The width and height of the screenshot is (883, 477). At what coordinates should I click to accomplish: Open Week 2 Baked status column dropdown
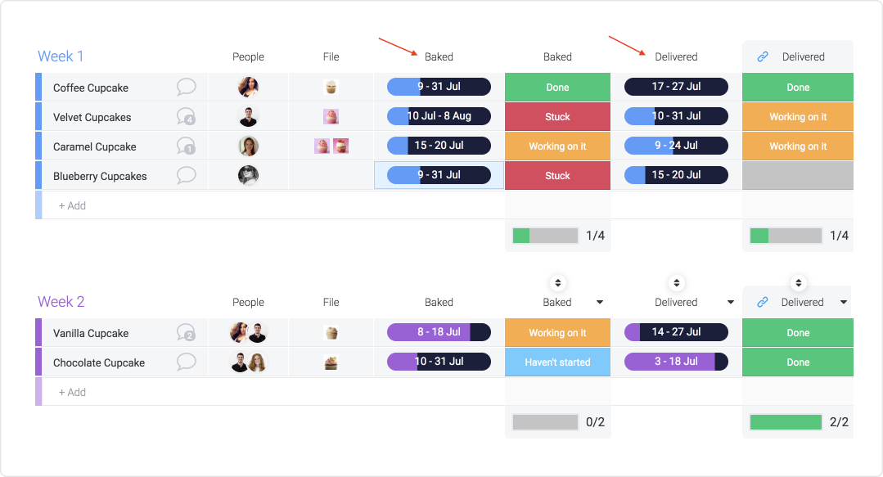(x=600, y=303)
